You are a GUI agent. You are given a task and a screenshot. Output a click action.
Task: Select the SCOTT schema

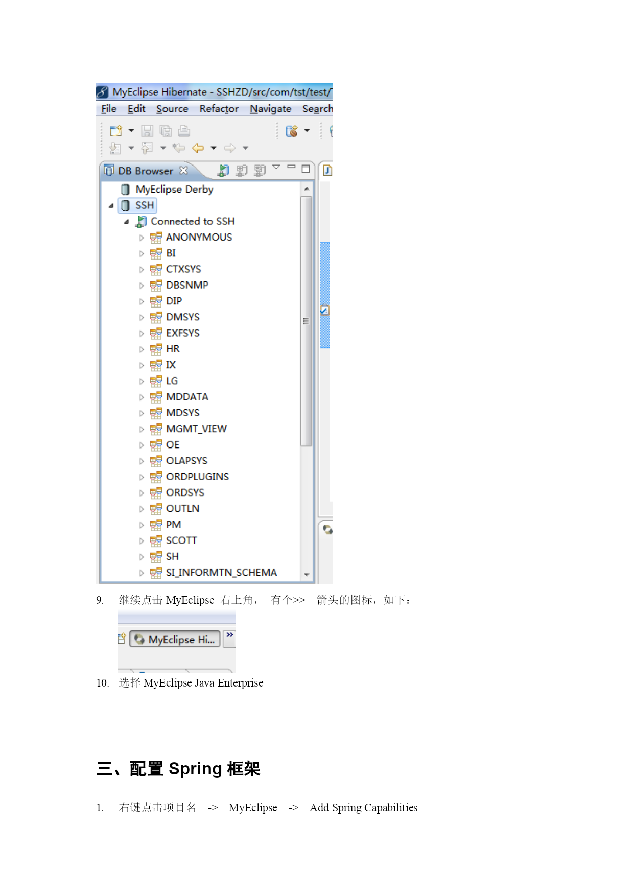[x=181, y=540]
